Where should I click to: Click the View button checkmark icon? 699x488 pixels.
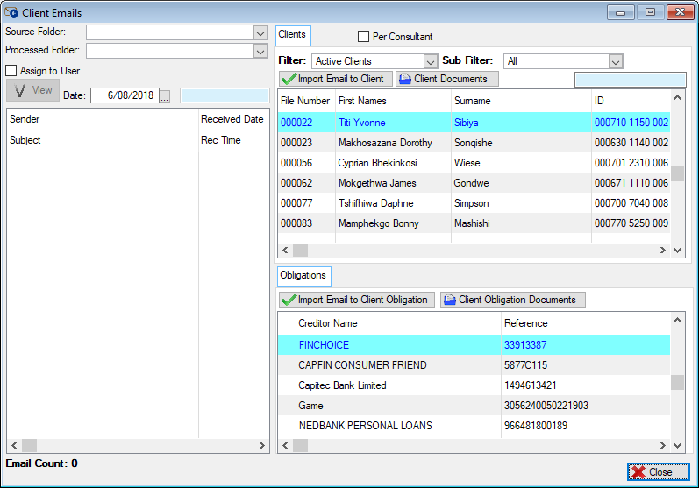(x=20, y=90)
